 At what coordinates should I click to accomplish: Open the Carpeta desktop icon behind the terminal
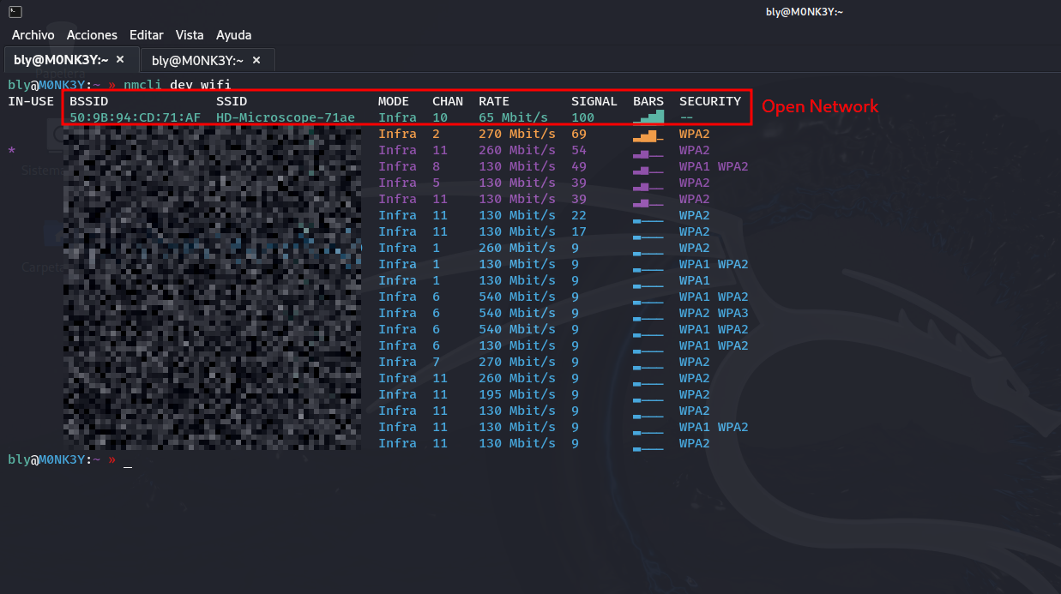point(51,244)
